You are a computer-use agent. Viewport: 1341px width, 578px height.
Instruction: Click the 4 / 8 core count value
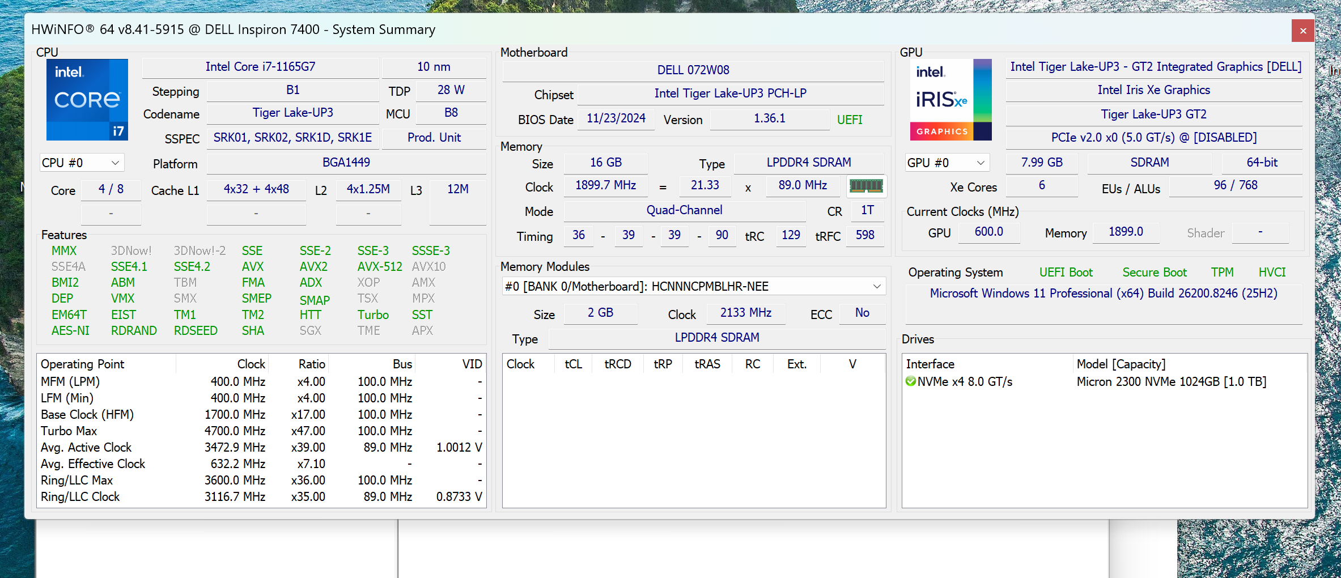[111, 189]
